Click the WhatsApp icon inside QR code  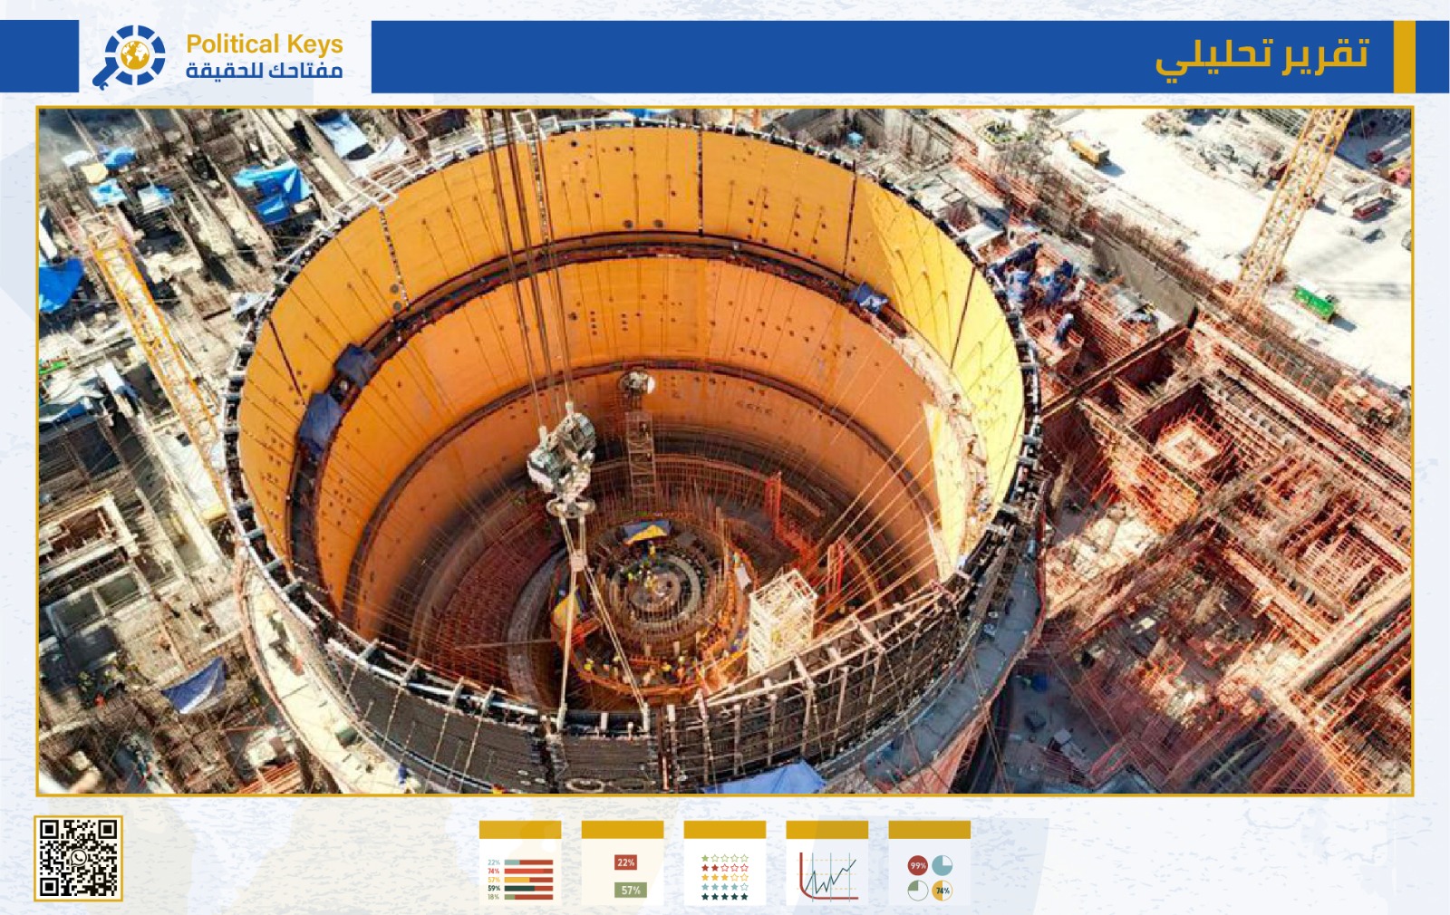point(79,858)
